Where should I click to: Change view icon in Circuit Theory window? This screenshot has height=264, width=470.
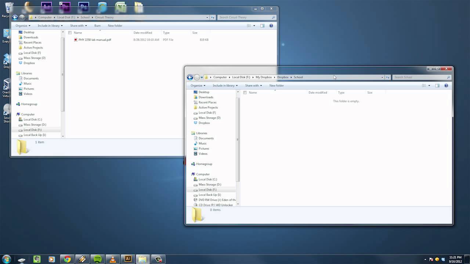coord(249,26)
